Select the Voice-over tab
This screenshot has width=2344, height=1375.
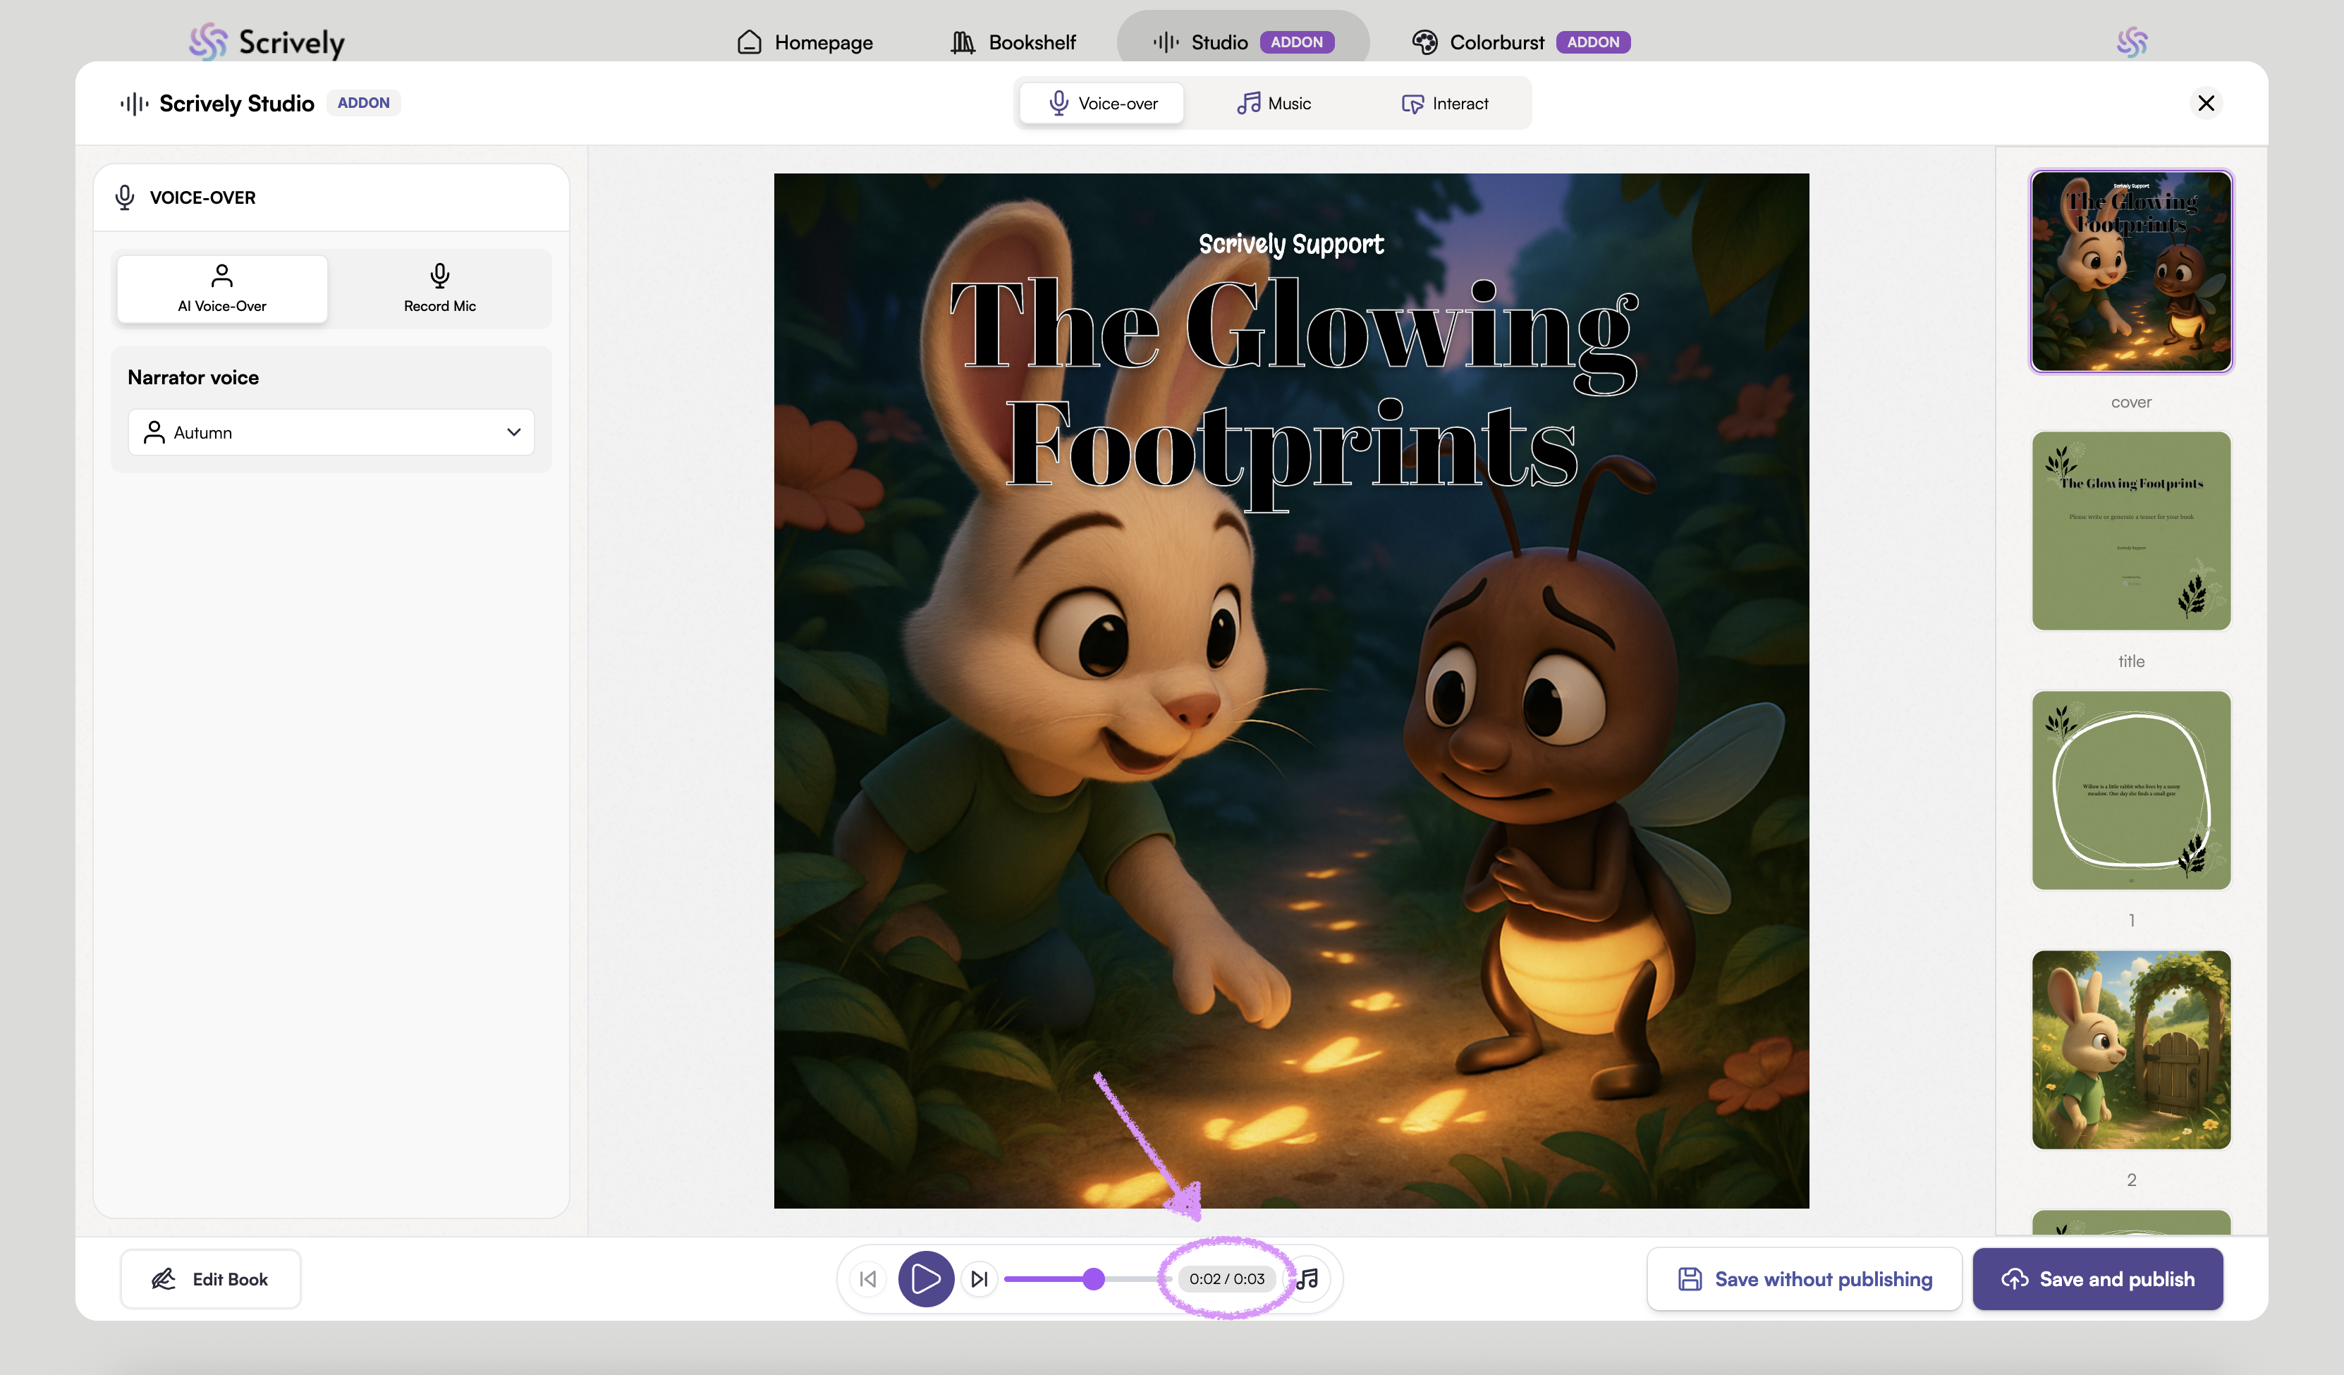click(1102, 103)
